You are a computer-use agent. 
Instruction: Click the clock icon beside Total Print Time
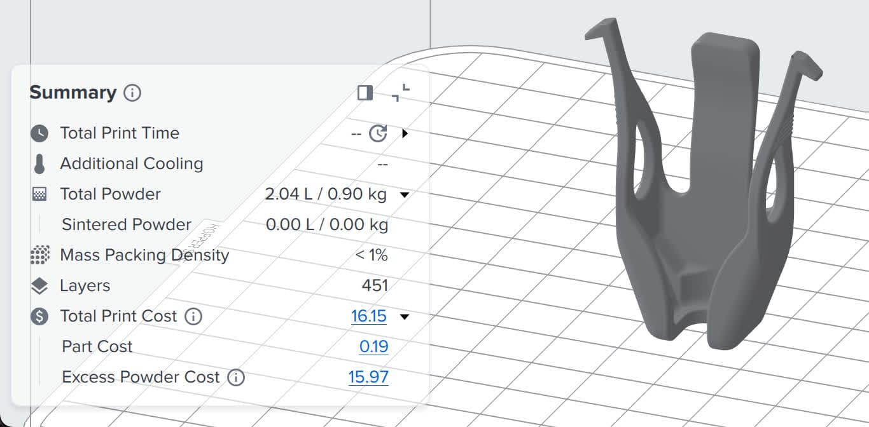[x=39, y=133]
